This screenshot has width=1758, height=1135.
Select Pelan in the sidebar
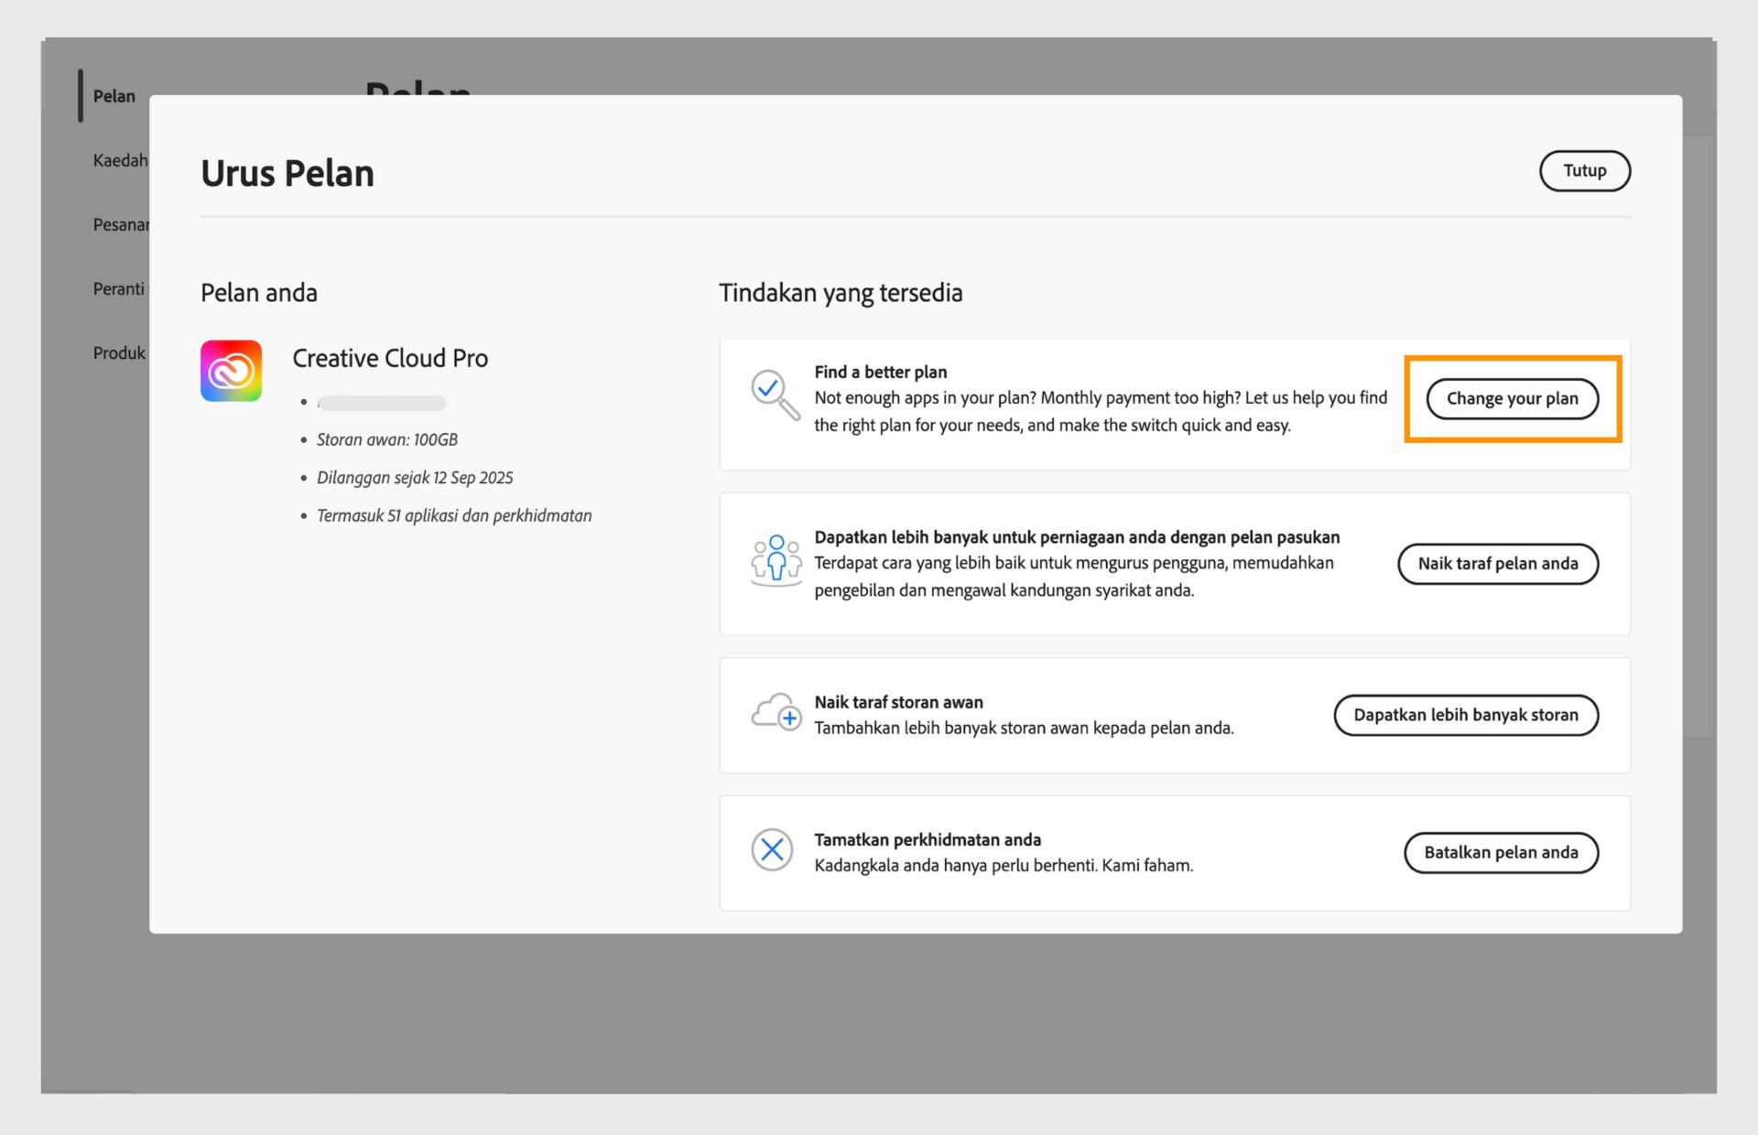114,96
